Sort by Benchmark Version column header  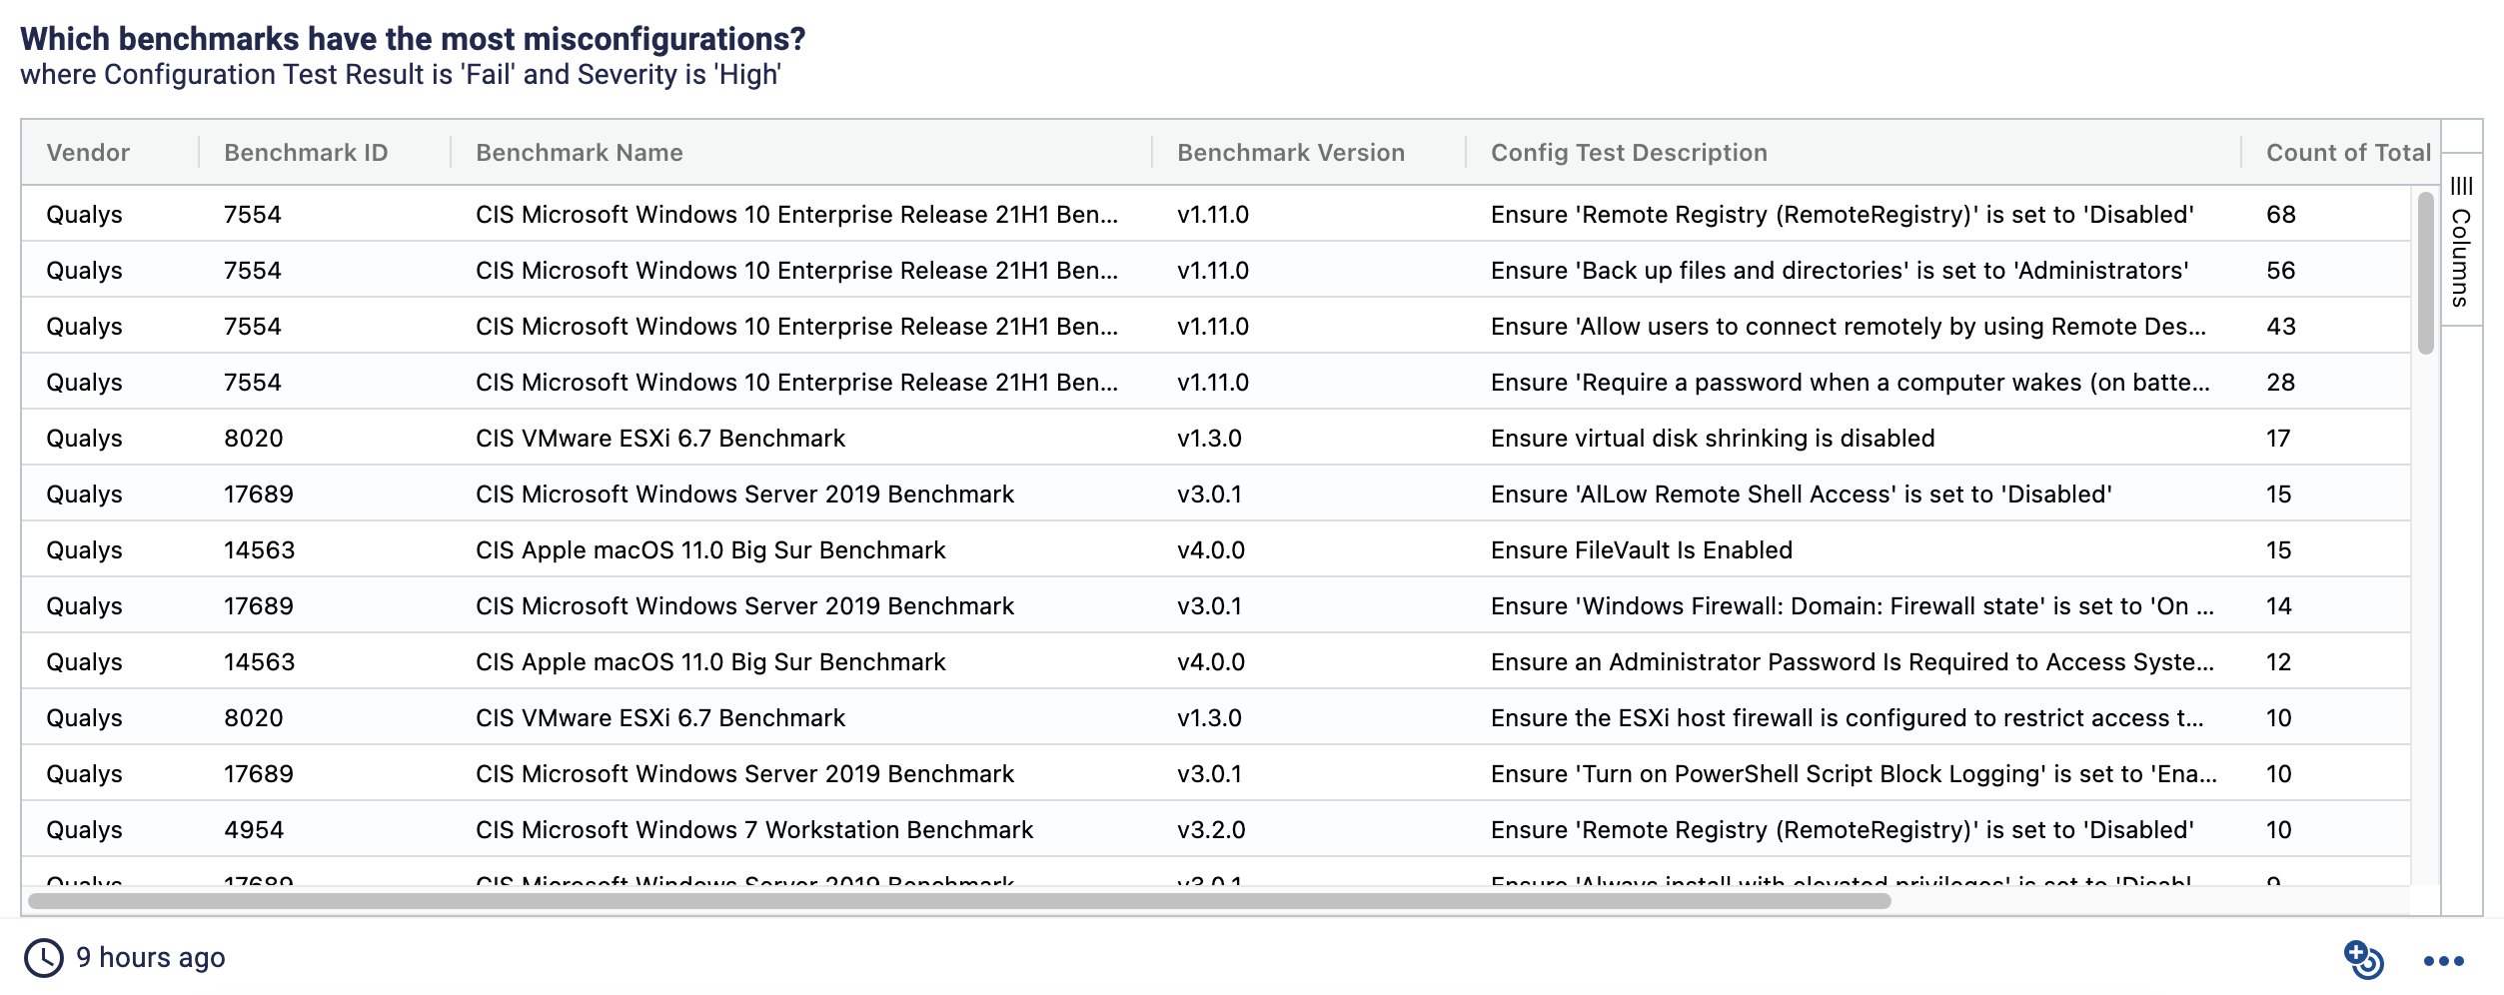[x=1291, y=153]
